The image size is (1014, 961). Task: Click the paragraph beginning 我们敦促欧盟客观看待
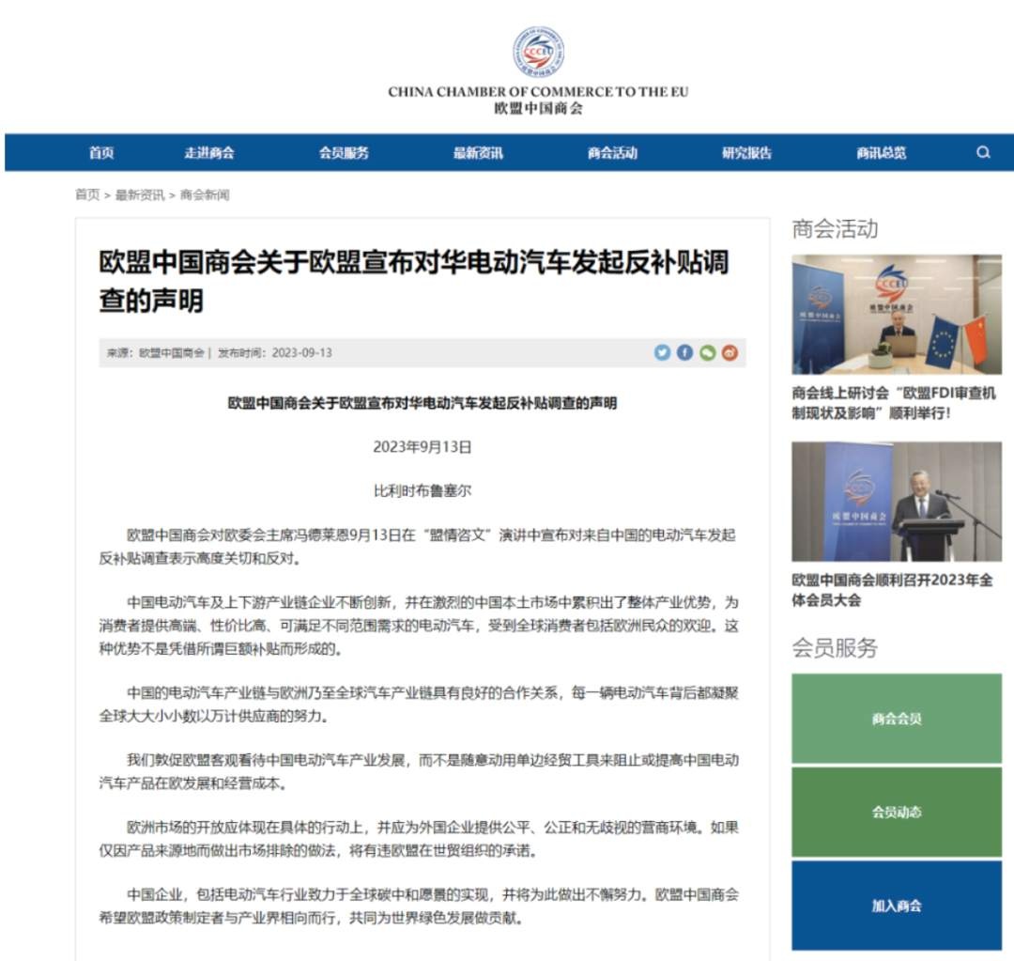tap(419, 771)
